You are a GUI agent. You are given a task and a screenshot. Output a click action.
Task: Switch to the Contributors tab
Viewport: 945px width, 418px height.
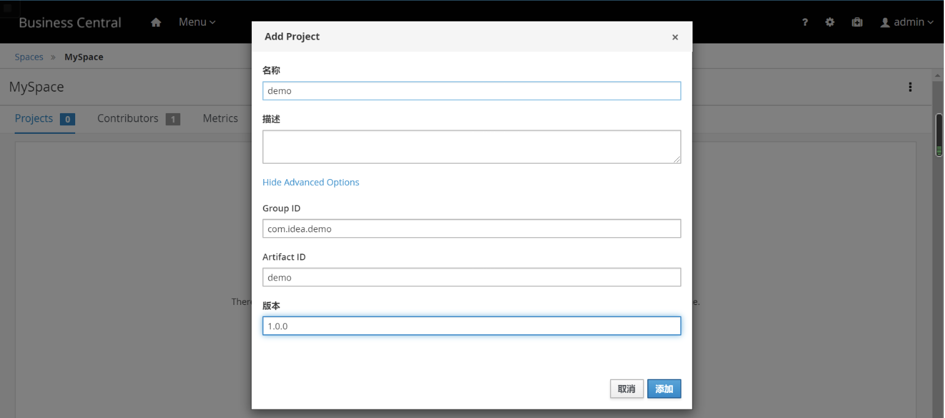point(128,119)
